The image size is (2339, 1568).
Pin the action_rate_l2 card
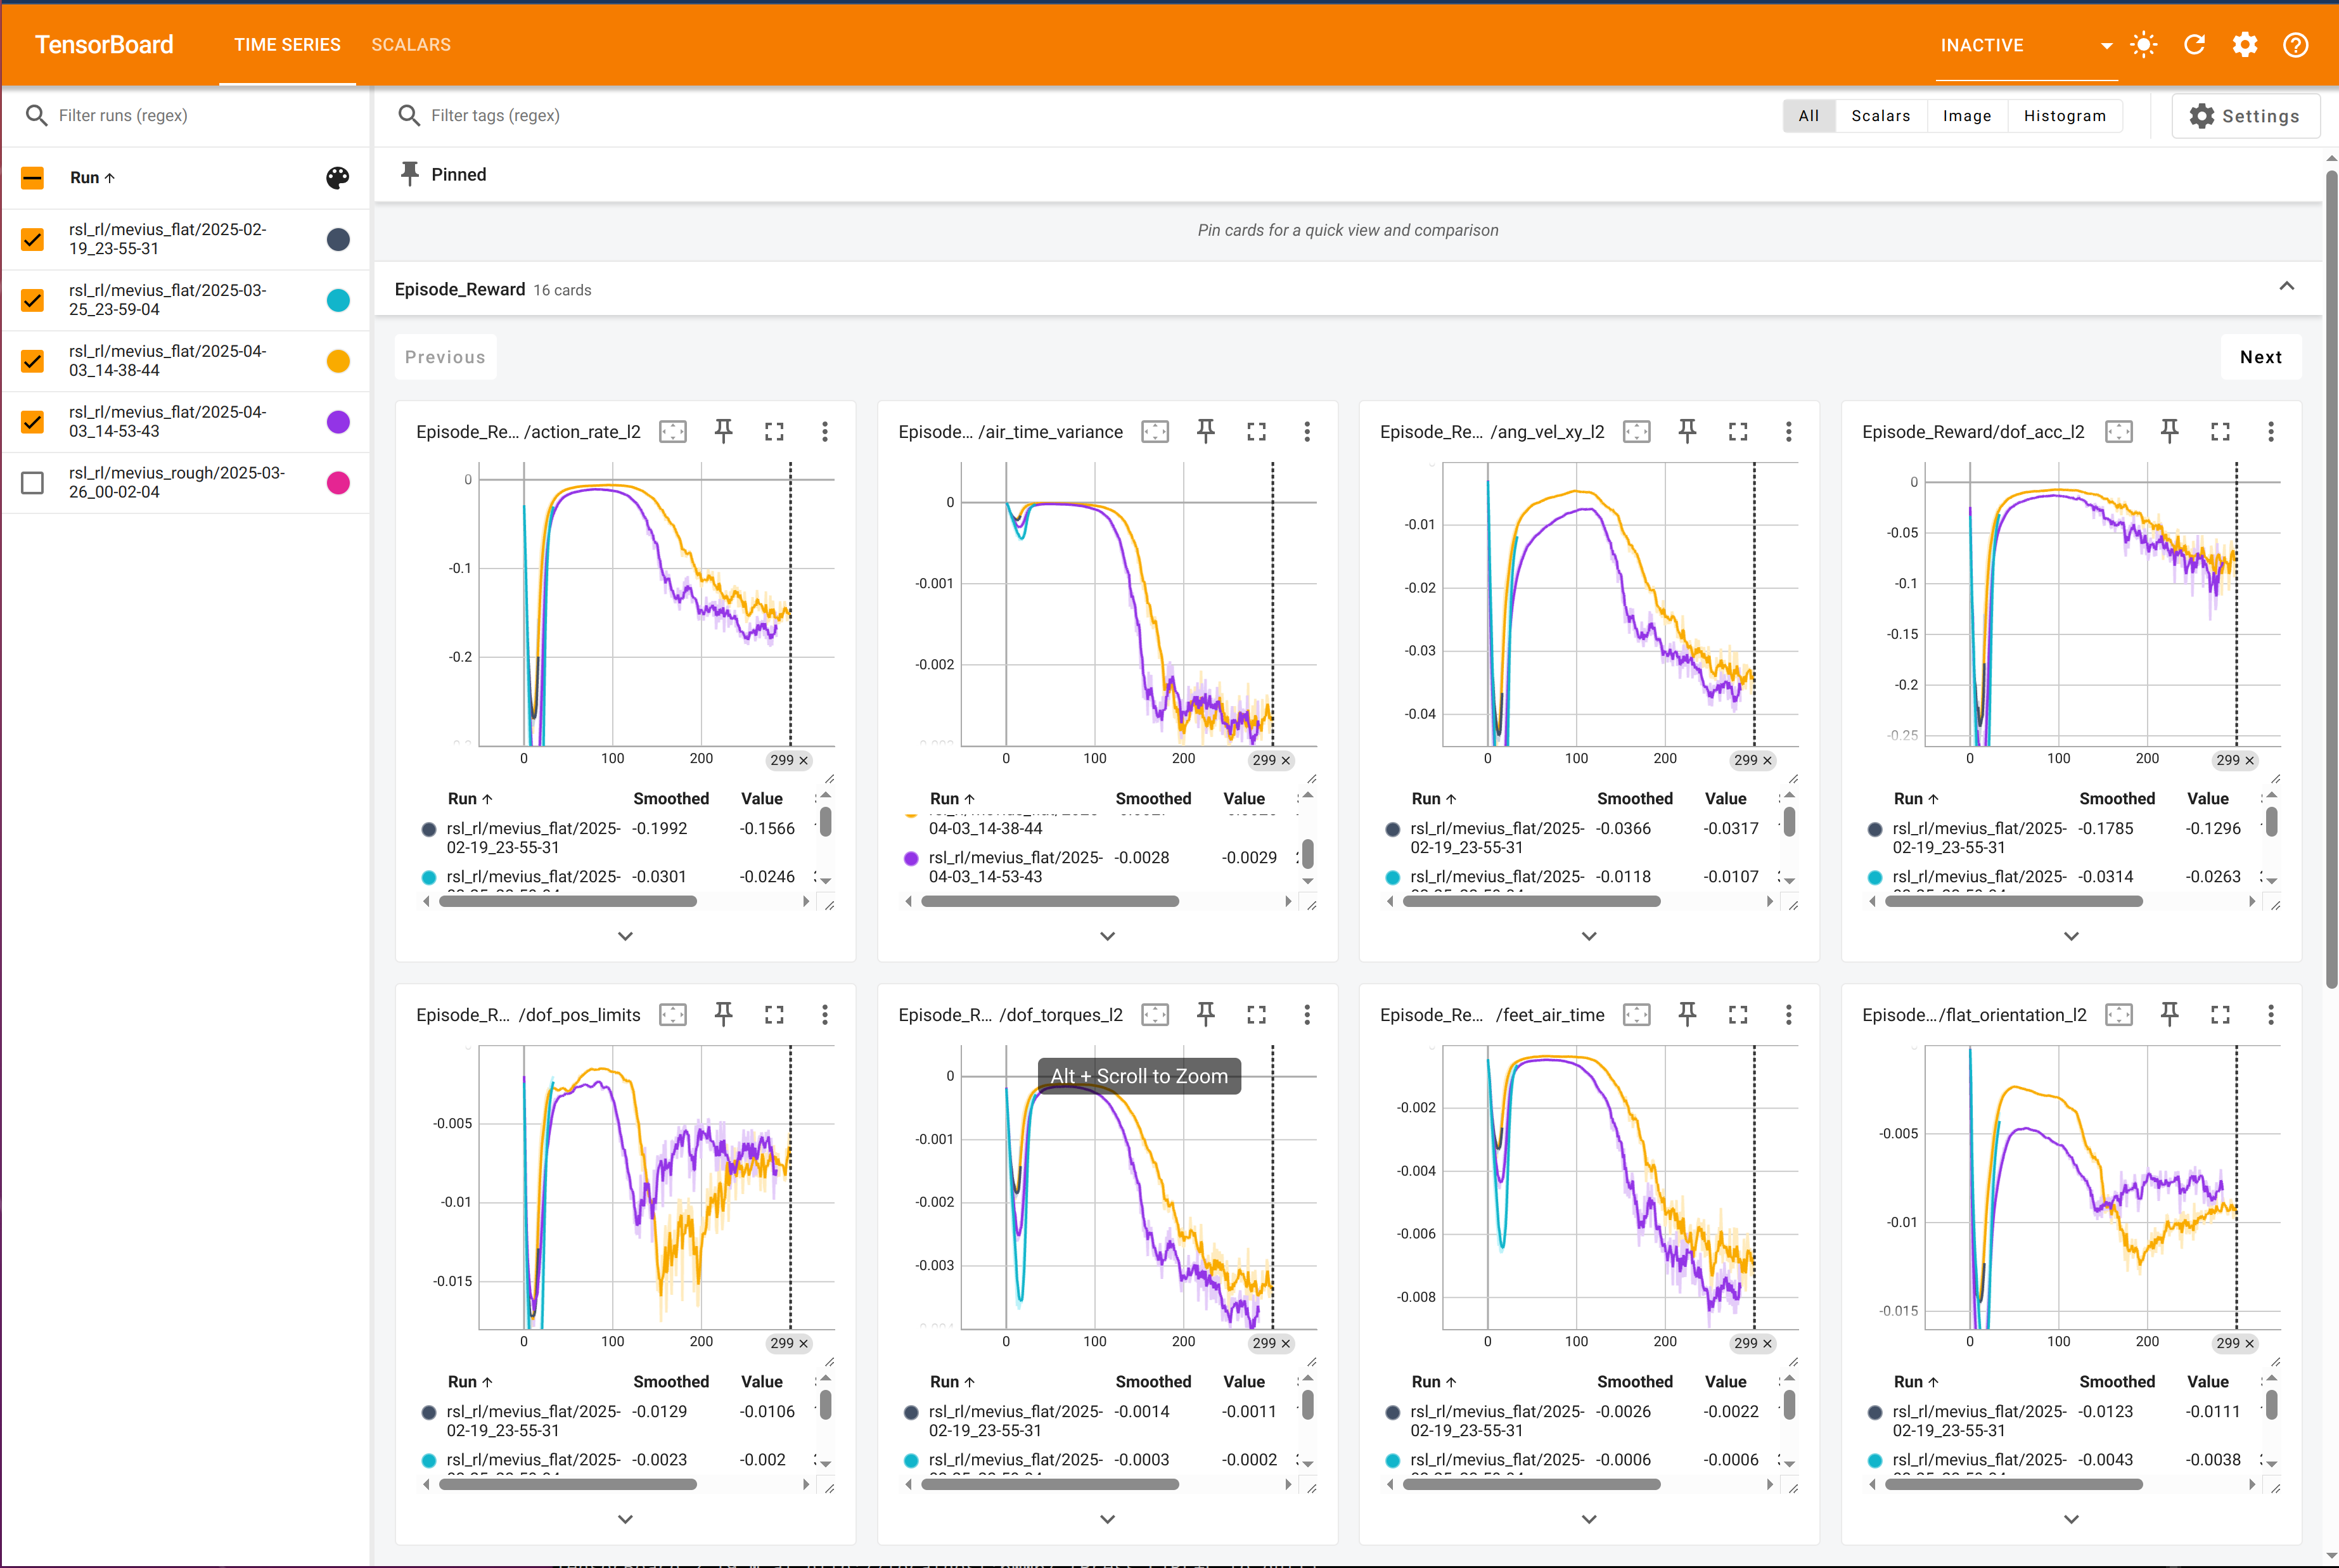(x=724, y=431)
